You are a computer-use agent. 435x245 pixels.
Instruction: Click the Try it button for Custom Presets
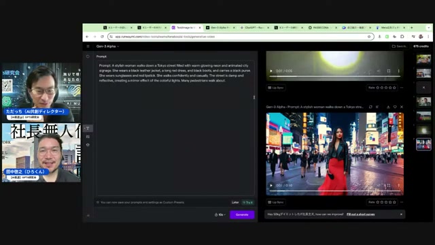pyautogui.click(x=247, y=202)
